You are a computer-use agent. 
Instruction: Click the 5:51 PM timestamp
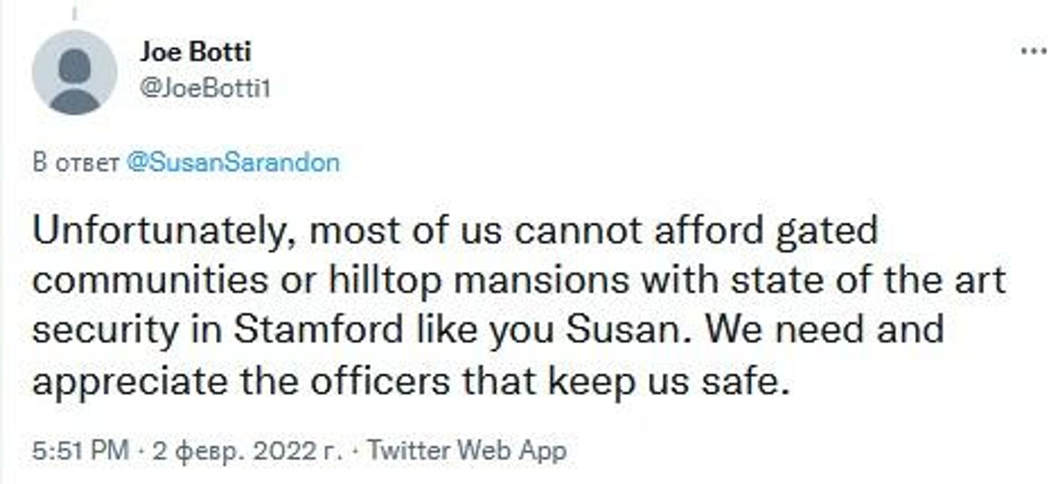pos(80,450)
